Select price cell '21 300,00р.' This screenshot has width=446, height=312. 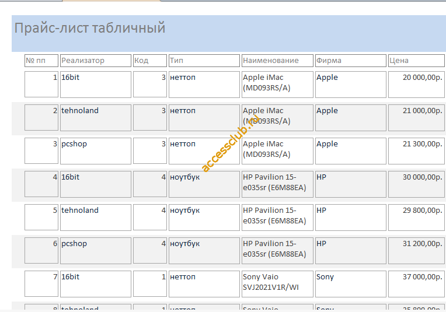pos(416,151)
